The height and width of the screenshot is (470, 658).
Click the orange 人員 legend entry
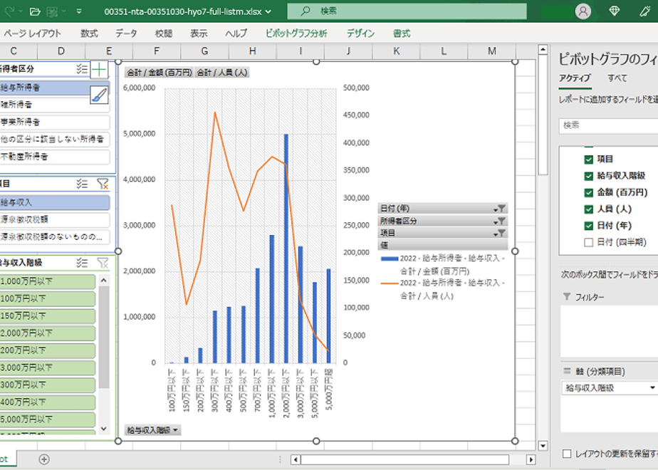pyautogui.click(x=443, y=290)
